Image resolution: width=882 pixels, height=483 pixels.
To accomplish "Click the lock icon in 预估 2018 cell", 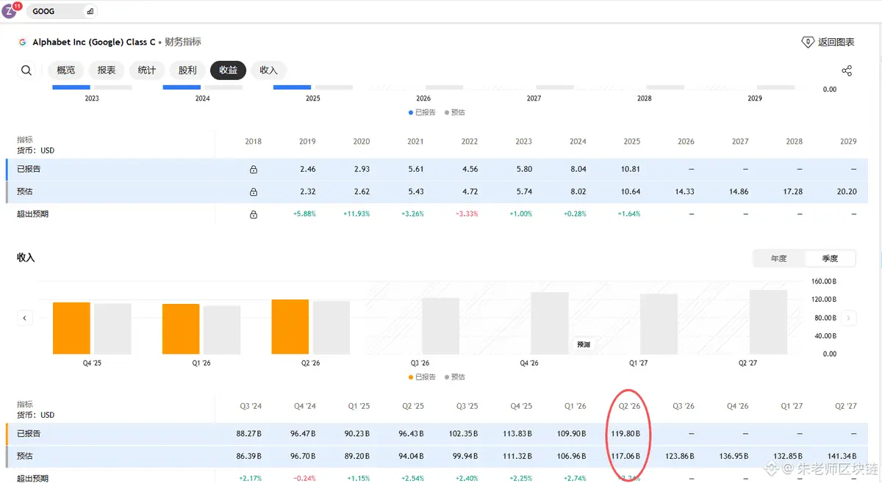I will click(x=254, y=192).
